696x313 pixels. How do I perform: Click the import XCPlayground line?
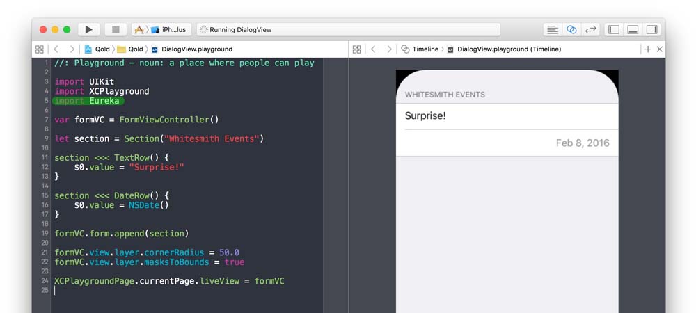tap(102, 91)
